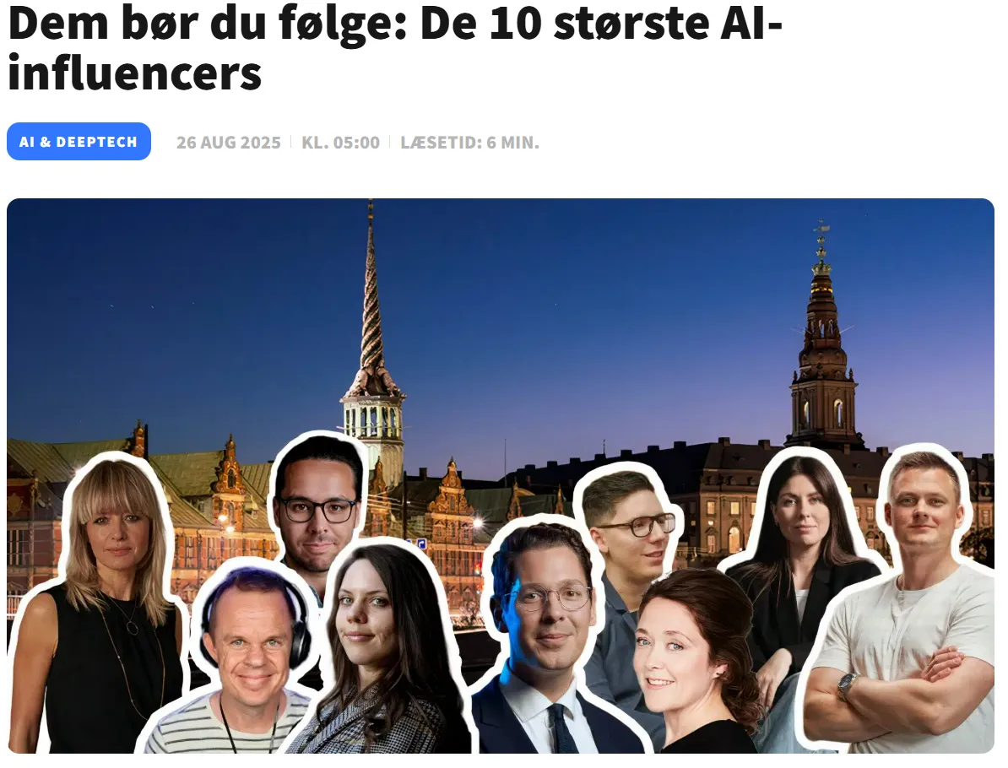1008x768 pixels.
Task: Click the headline text "Dem bør du følge"
Action: pyautogui.click(x=206, y=24)
